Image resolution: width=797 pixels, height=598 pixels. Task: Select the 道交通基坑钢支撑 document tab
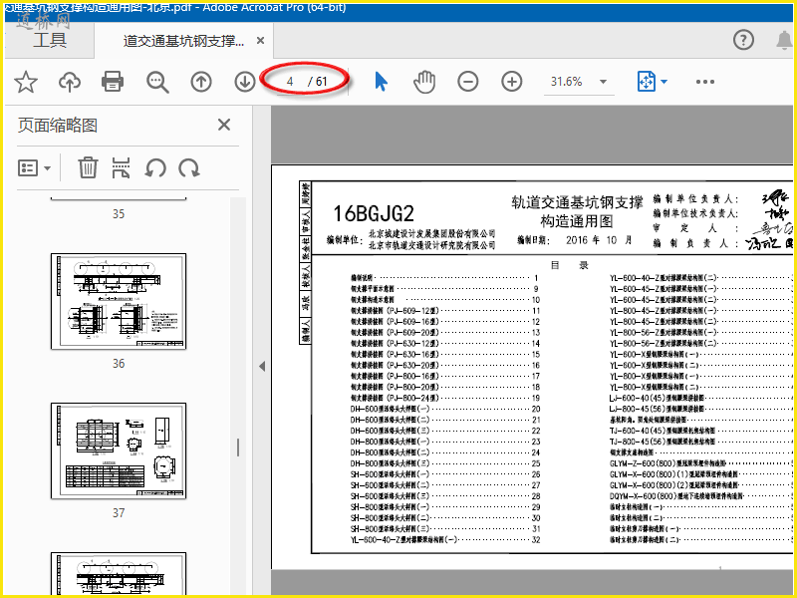[184, 41]
